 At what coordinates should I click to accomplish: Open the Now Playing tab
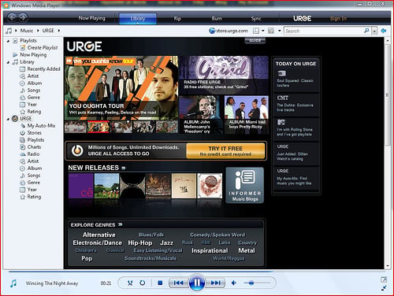tap(91, 18)
